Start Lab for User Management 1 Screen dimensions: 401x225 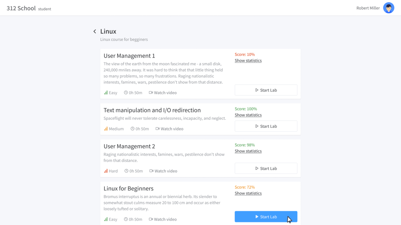coord(266,90)
